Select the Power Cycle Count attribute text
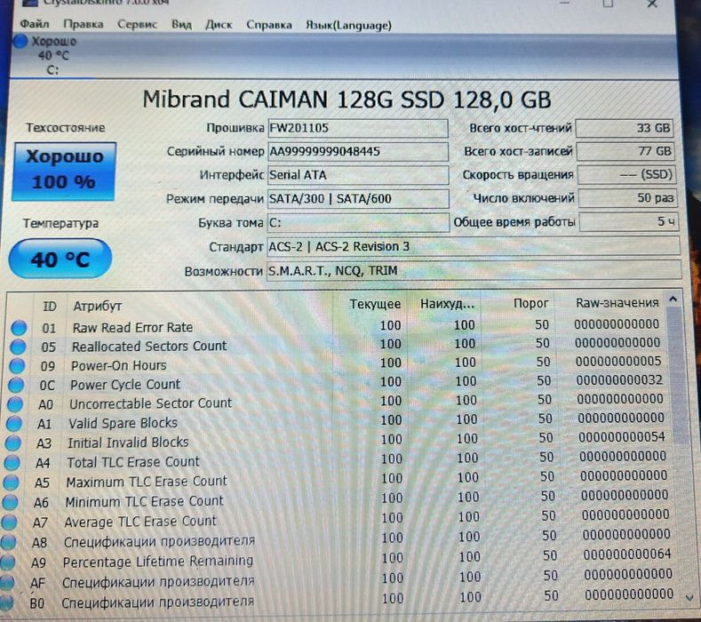This screenshot has height=622, width=701. [125, 385]
